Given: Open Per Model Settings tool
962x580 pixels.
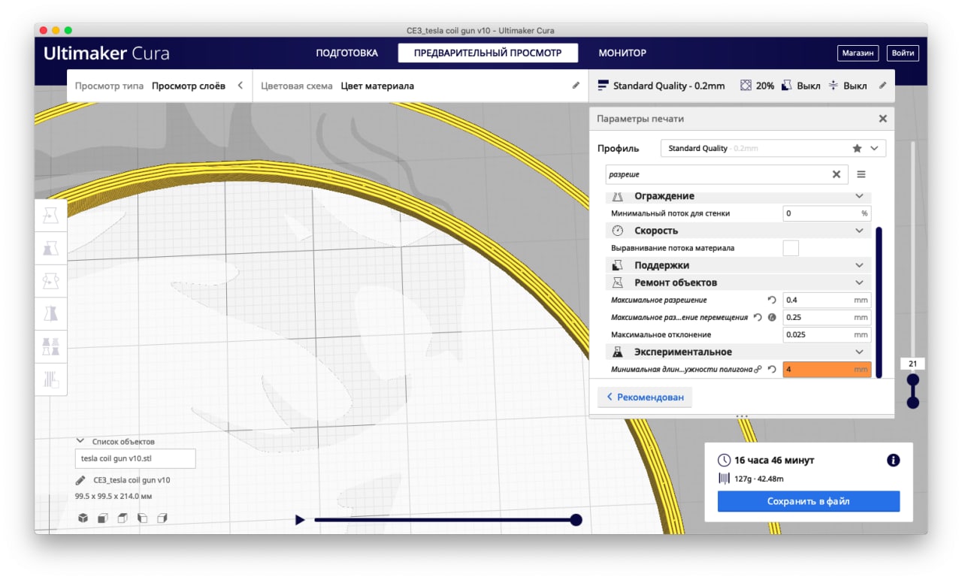Looking at the screenshot, I should point(51,346).
